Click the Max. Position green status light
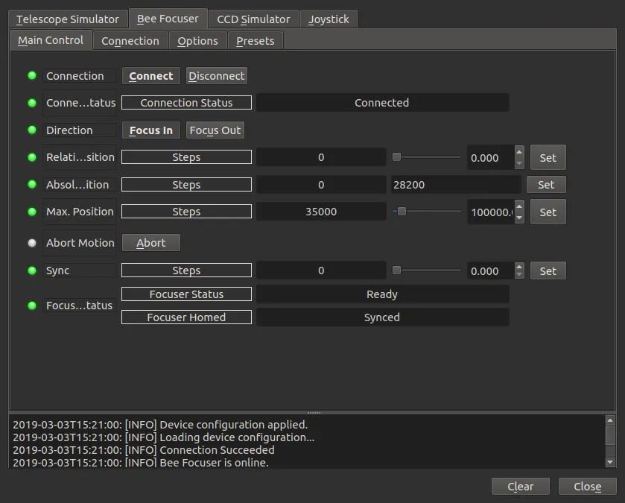 (x=32, y=212)
